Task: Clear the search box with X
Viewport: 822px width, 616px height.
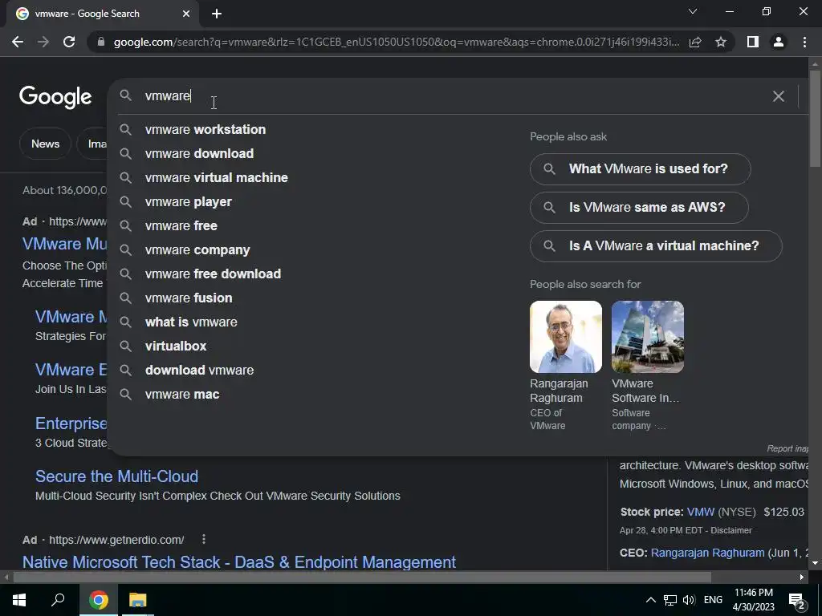Action: pos(779,96)
